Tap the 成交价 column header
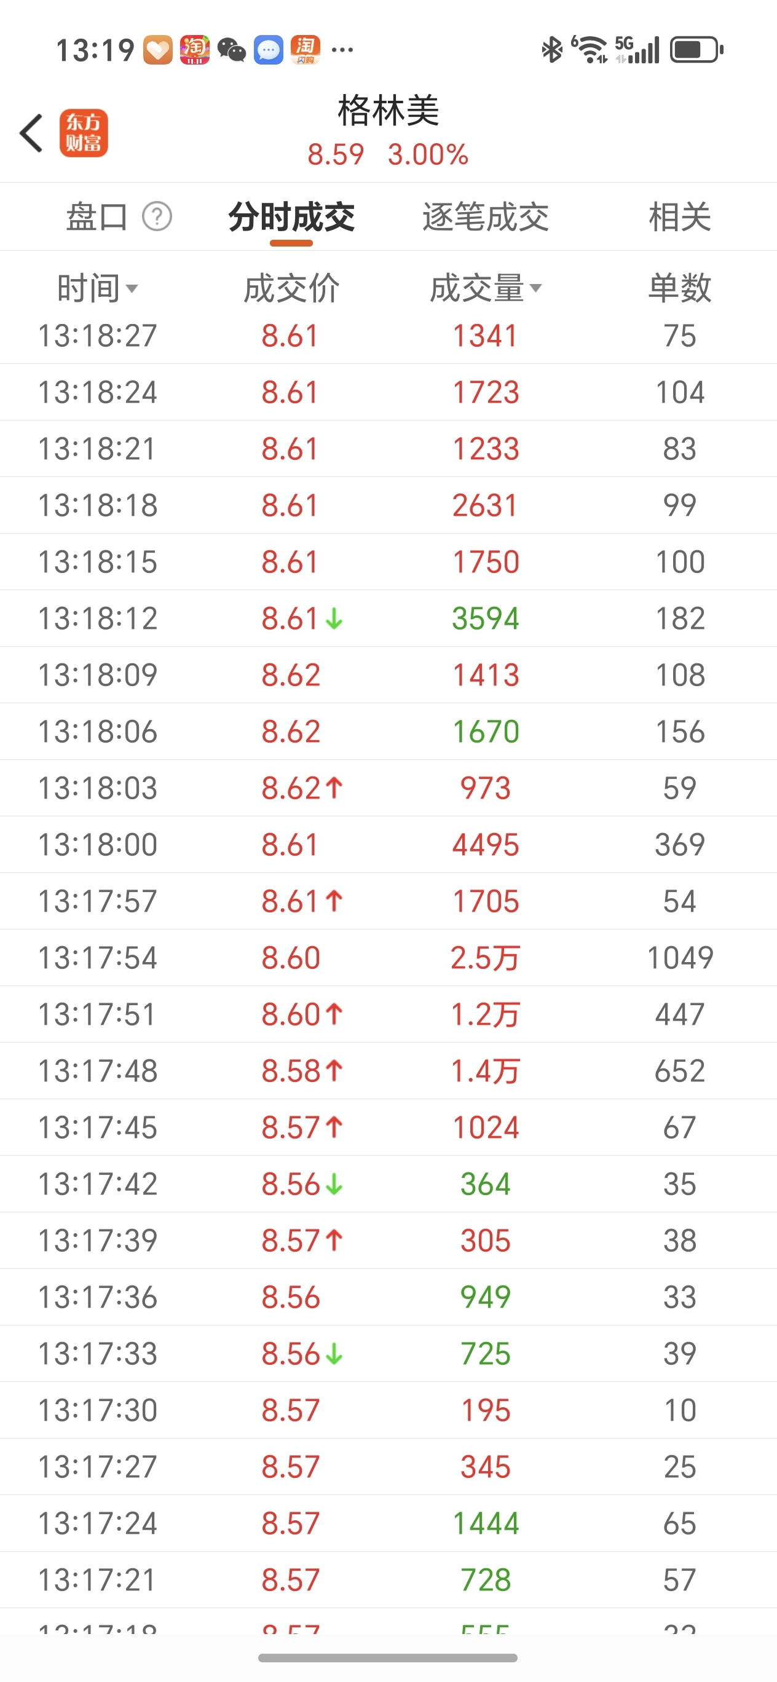The width and height of the screenshot is (777, 1682). [291, 288]
